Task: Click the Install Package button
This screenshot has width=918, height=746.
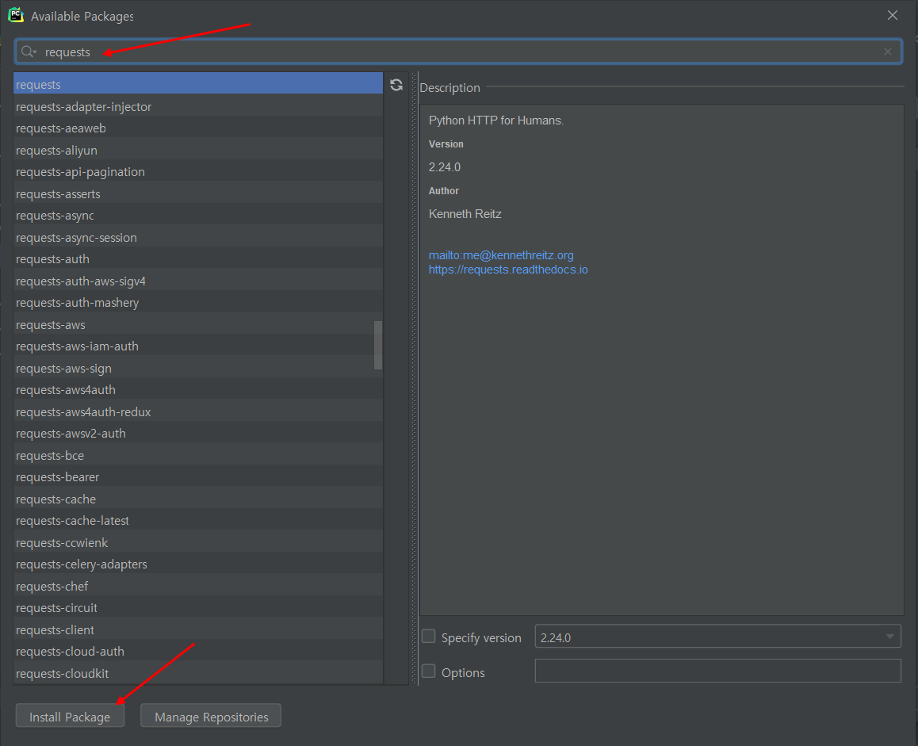Action: coord(70,716)
